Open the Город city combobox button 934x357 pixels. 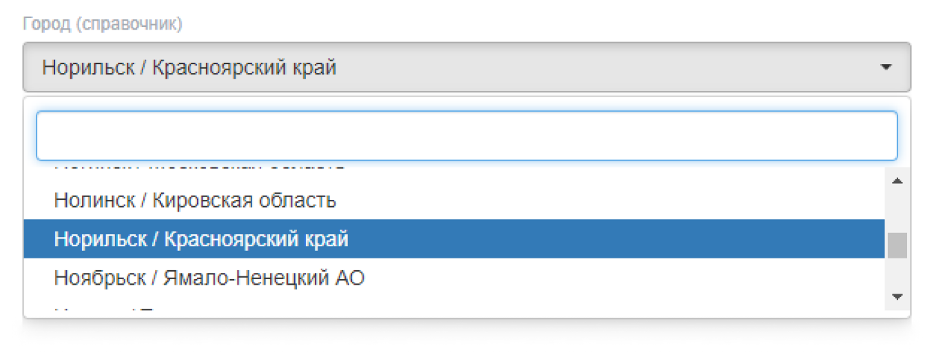click(x=466, y=68)
